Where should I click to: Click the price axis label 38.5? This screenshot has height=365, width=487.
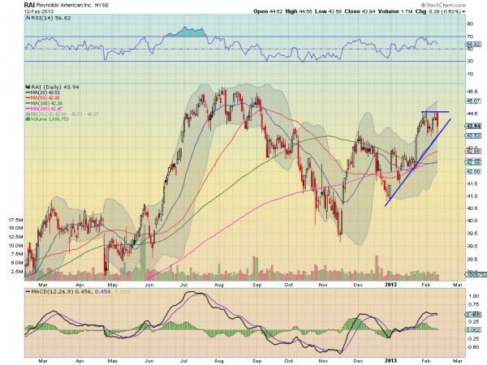tap(472, 260)
